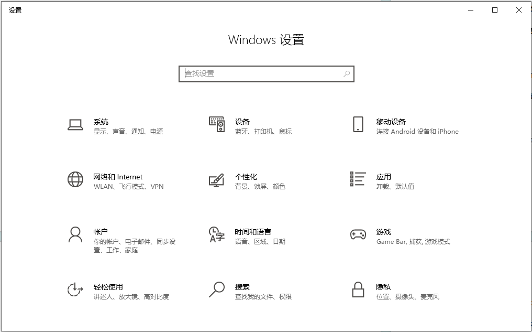Open the 系统 laptop icon
The width and height of the screenshot is (532, 332).
pyautogui.click(x=75, y=125)
